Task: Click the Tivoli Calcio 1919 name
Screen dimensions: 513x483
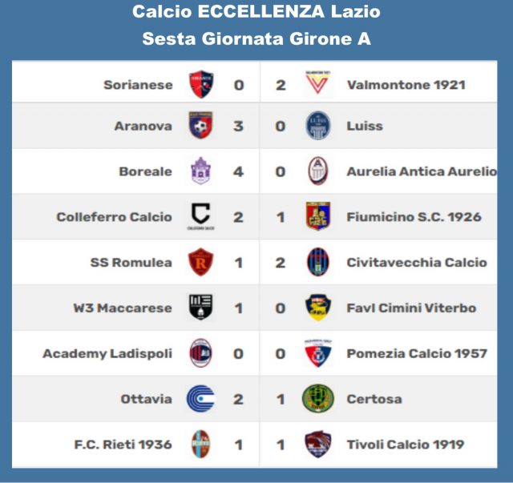Action: (x=405, y=445)
